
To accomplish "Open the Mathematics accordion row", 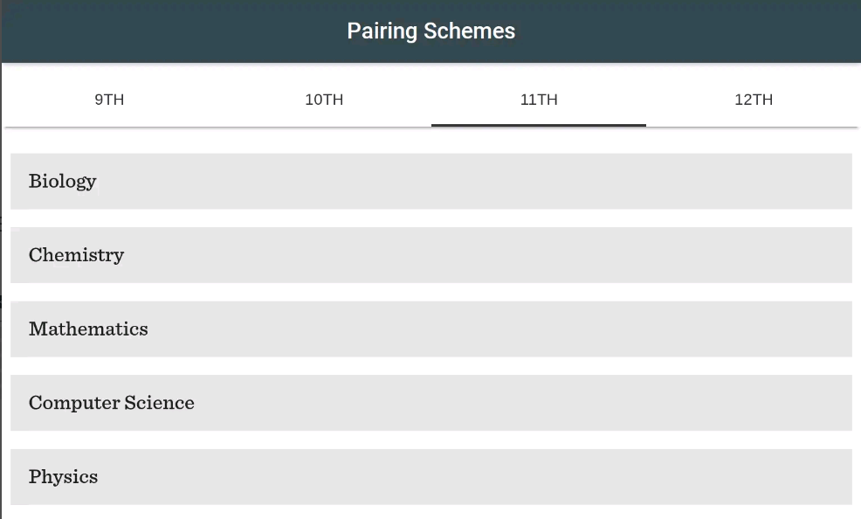I will [430, 329].
